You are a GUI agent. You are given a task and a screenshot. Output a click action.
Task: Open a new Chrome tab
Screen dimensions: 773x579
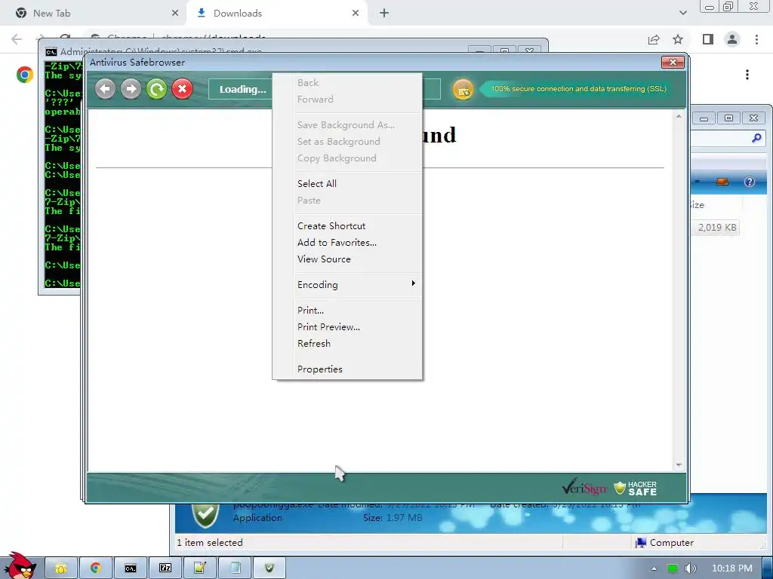click(384, 14)
